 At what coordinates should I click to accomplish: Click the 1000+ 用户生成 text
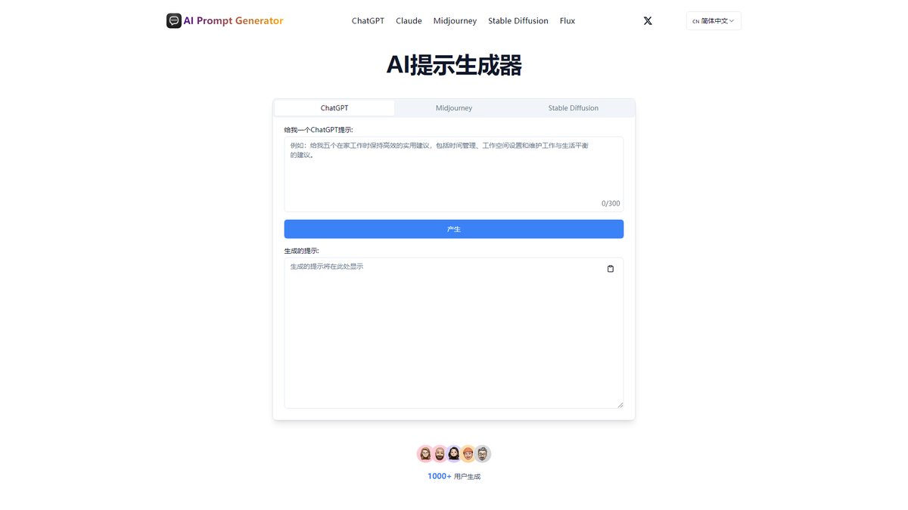(x=454, y=477)
